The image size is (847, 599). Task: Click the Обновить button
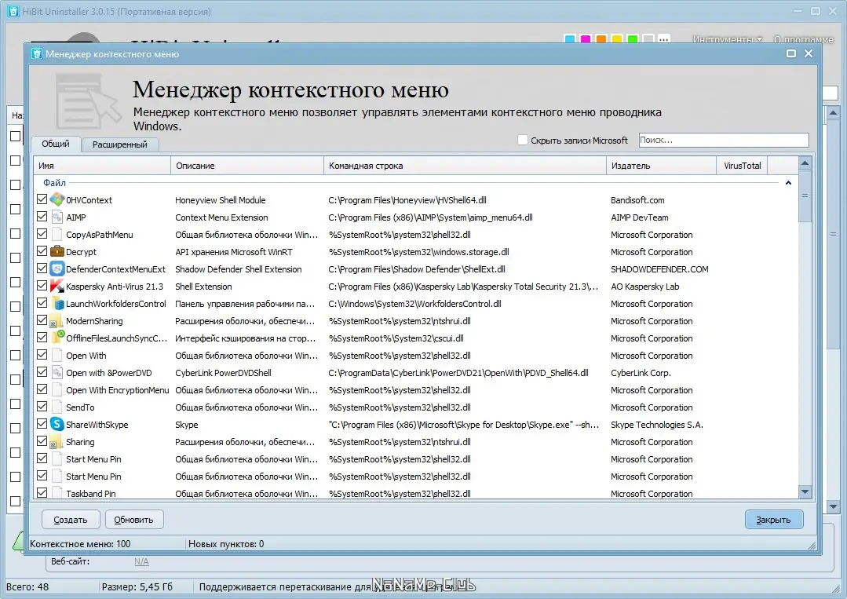tap(134, 520)
